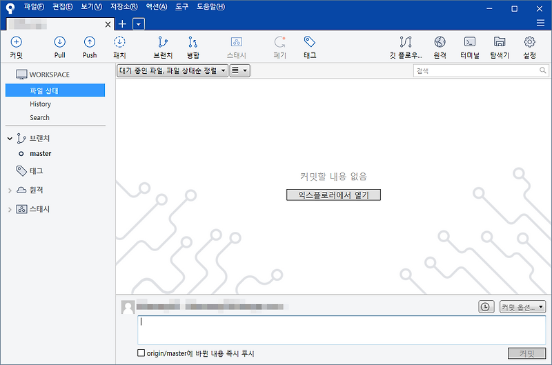Click the commit history clock icon
The width and height of the screenshot is (552, 365).
[486, 307]
